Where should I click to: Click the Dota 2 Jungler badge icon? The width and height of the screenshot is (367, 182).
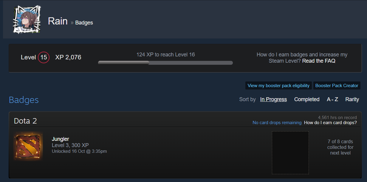pos(28,146)
